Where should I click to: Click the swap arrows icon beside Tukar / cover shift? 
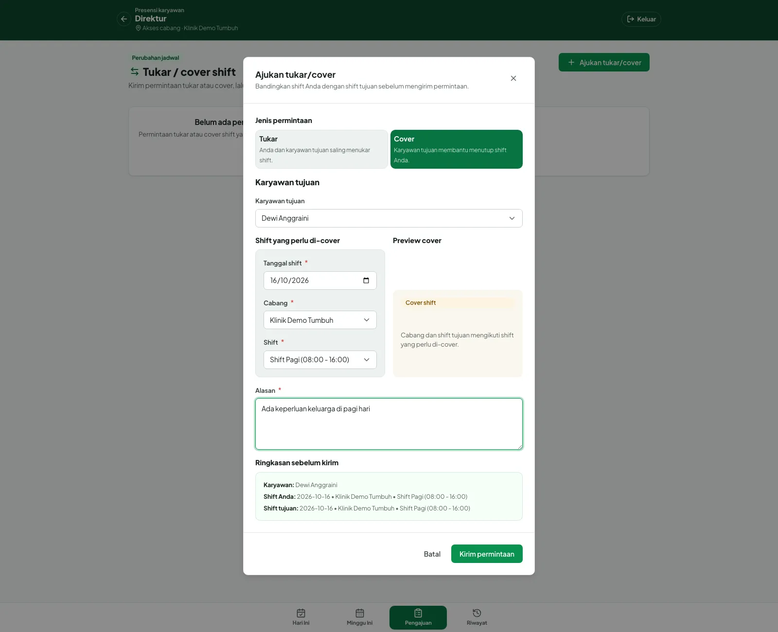[x=135, y=72]
